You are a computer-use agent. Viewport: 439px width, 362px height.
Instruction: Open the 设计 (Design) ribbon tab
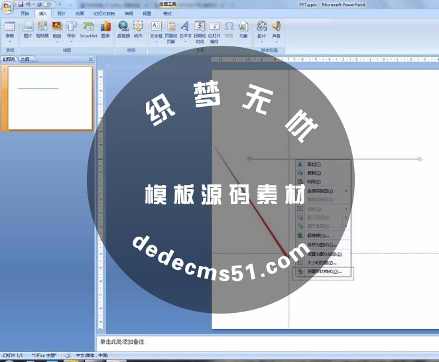point(61,13)
